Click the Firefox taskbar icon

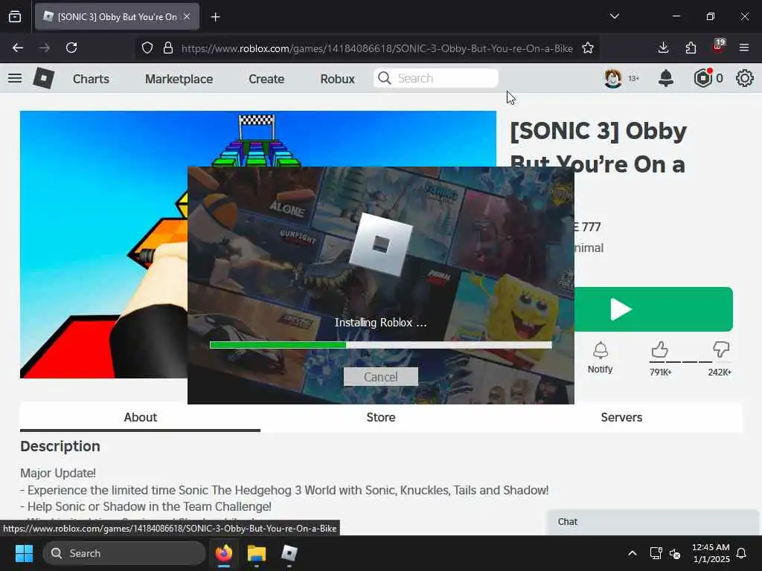[x=223, y=553]
